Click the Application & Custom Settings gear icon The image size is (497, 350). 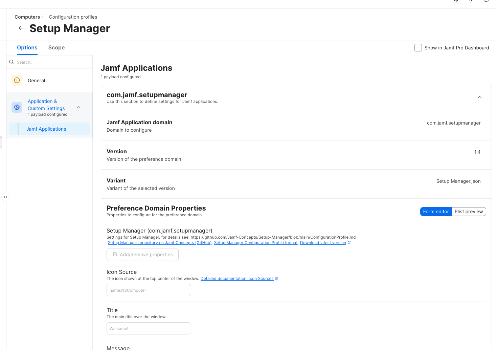coord(17,107)
